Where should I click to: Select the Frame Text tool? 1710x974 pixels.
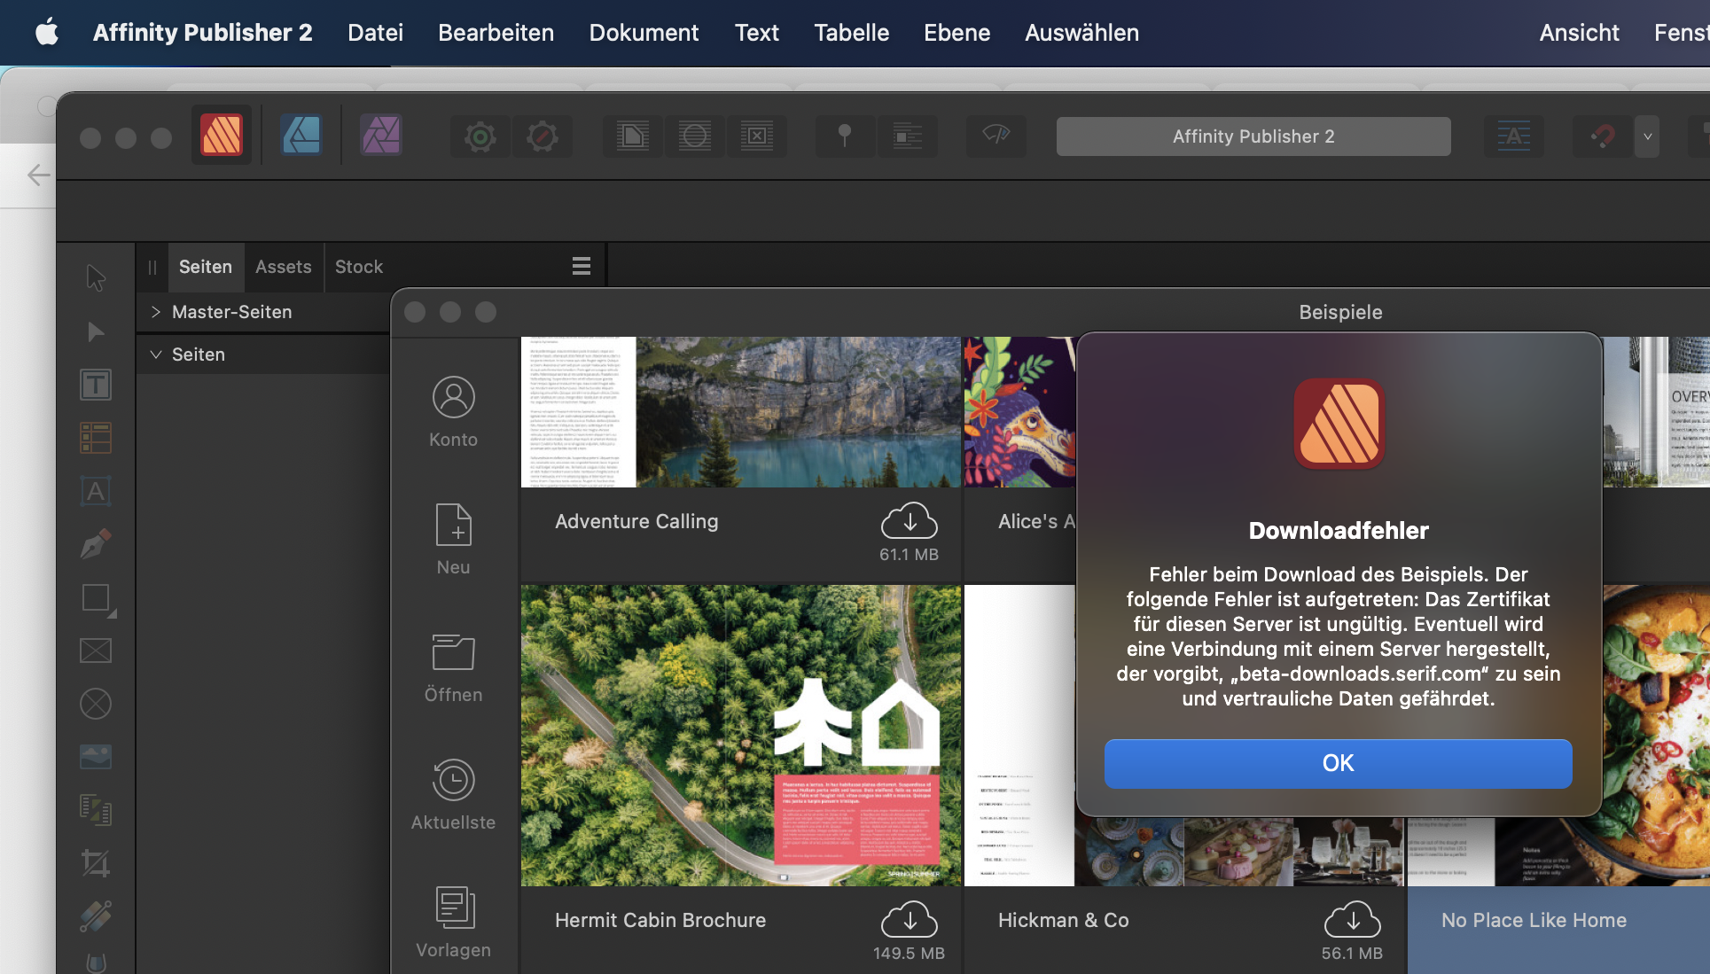pyautogui.click(x=96, y=385)
